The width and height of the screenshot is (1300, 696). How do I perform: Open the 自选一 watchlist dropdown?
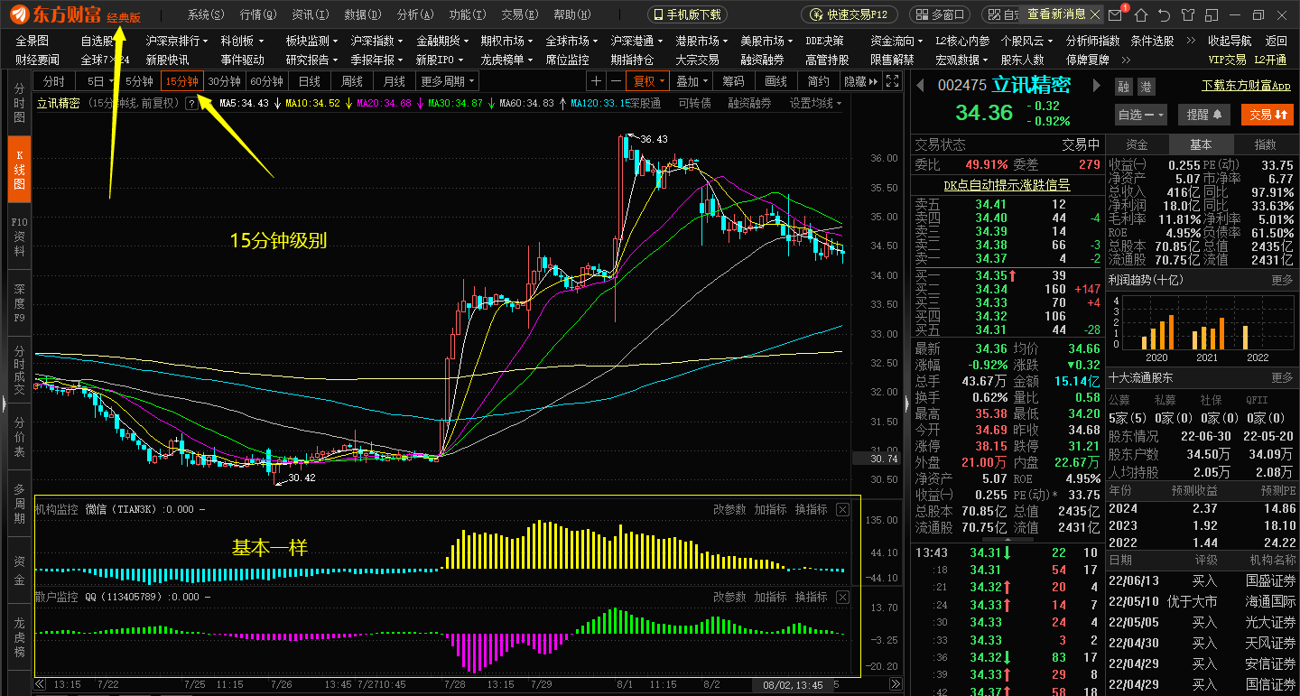click(x=1142, y=115)
